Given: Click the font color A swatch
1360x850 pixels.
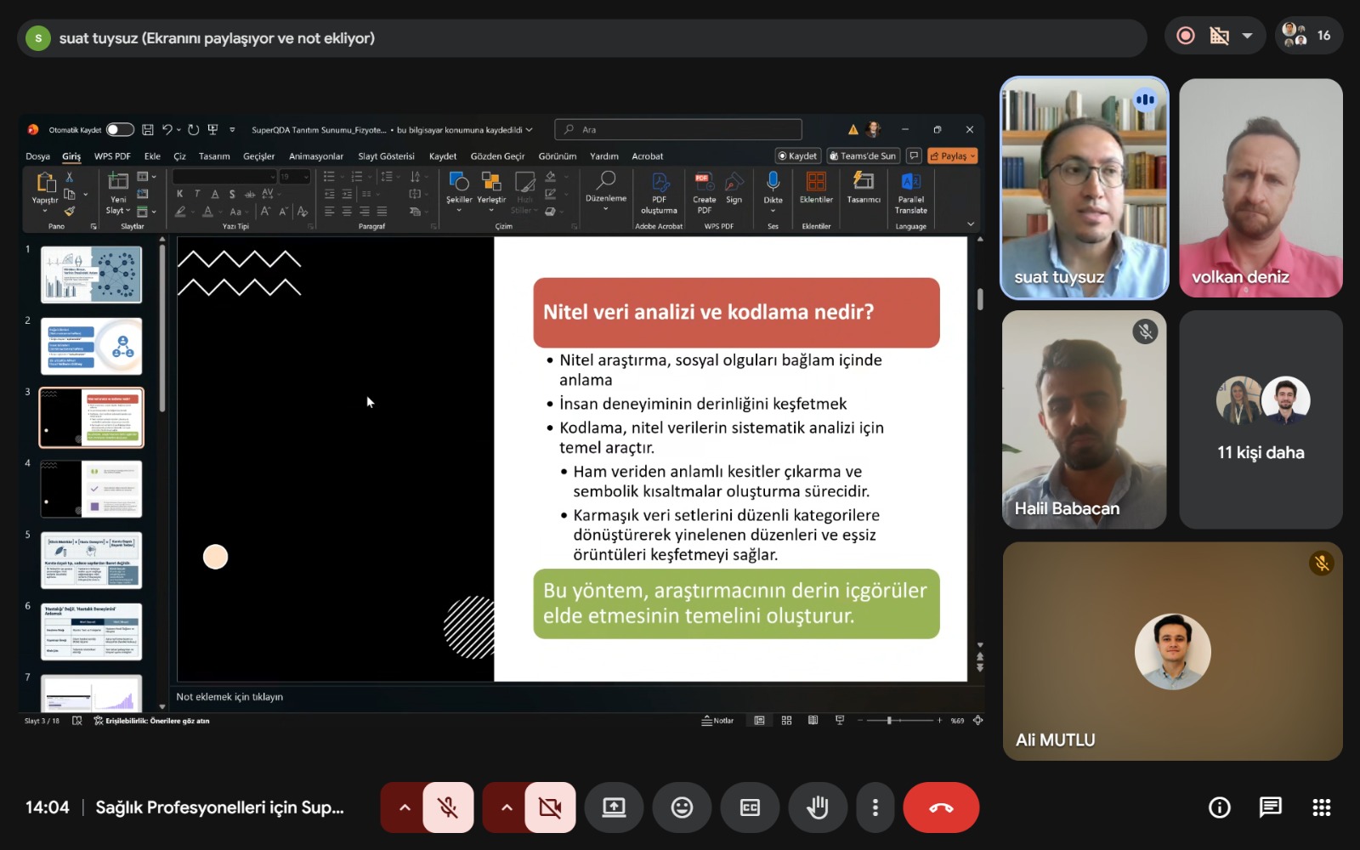Looking at the screenshot, I should click(x=207, y=211).
